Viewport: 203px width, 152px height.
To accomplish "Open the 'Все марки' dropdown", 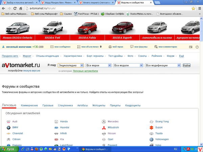I will tap(98, 66).
